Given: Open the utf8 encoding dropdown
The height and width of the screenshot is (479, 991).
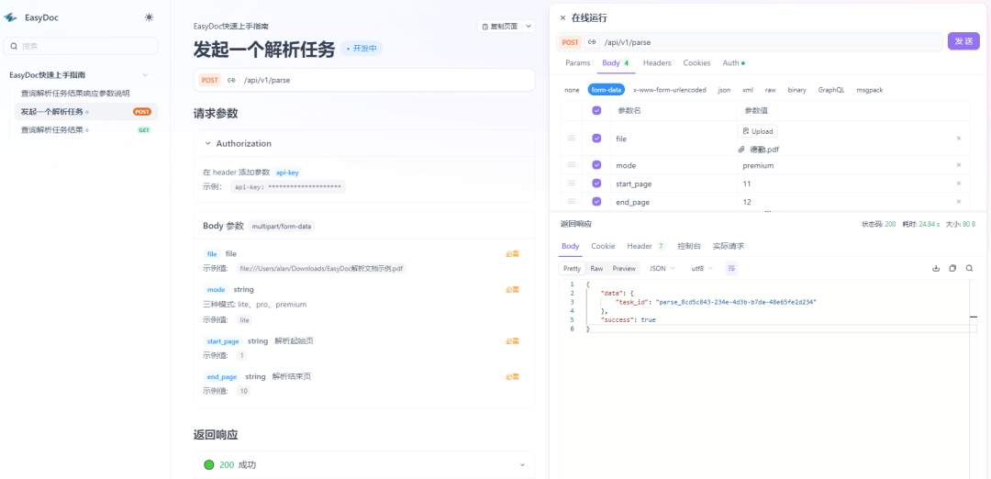Looking at the screenshot, I should coord(702,268).
